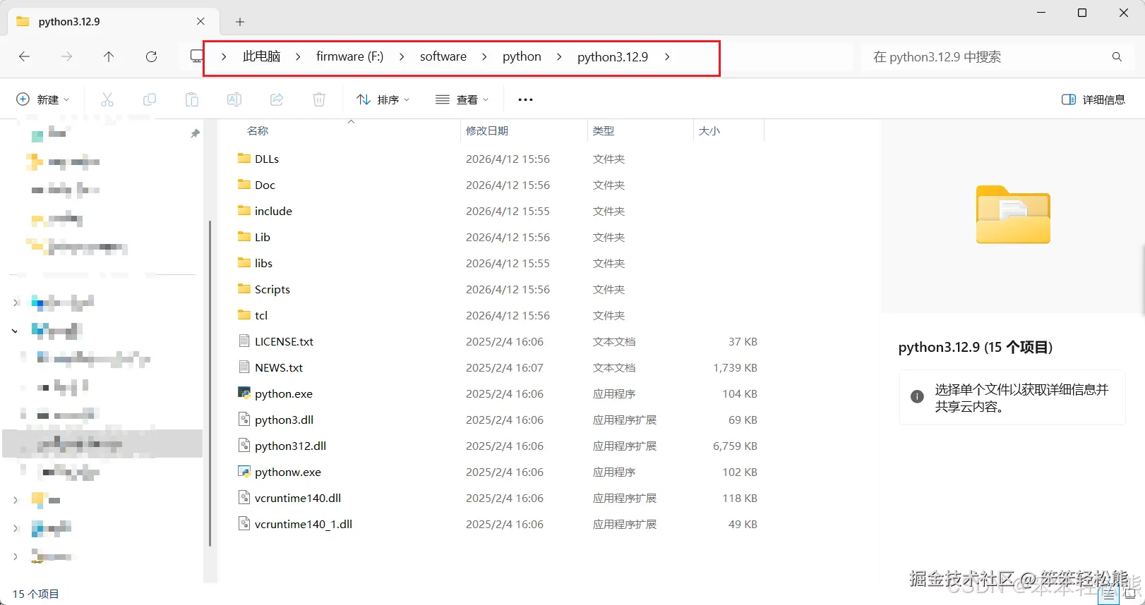The image size is (1145, 605).
Task: Click the search magnifier icon
Action: click(x=1117, y=57)
